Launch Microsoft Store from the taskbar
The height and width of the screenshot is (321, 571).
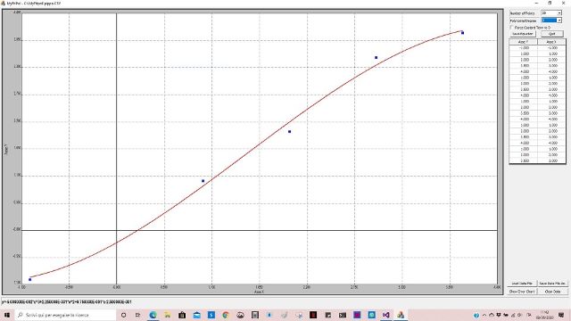pyautogui.click(x=182, y=315)
